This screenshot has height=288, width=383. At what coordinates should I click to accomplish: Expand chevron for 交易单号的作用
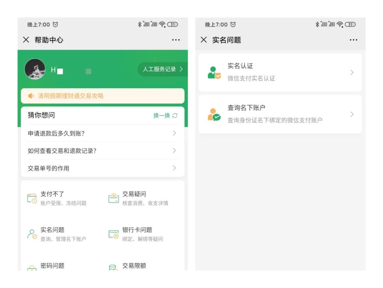point(174,168)
